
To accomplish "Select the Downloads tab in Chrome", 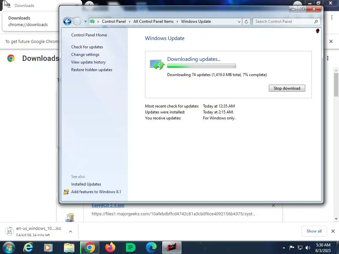I will [41, 5].
